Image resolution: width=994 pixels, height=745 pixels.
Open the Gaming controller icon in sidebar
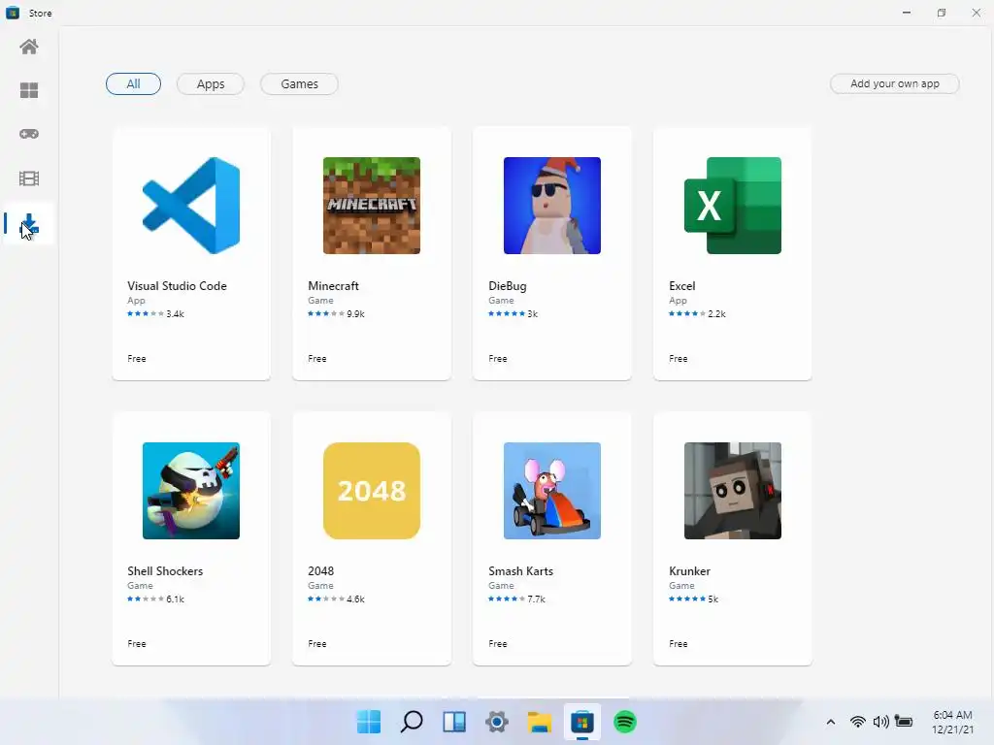[29, 134]
